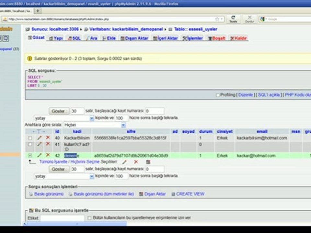Viewport: 311px width, 233px height.
Task: Check the checkbox for row 40
Action: (30, 138)
